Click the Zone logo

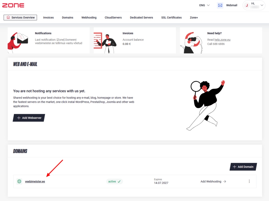click(x=13, y=5)
